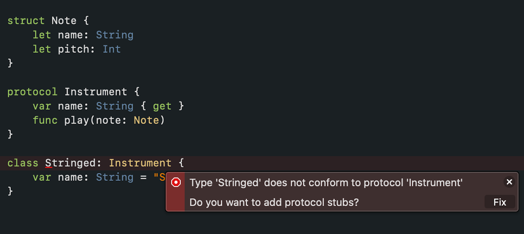
Task: Click Instrument in the class Stringed conformance
Action: (x=140, y=163)
